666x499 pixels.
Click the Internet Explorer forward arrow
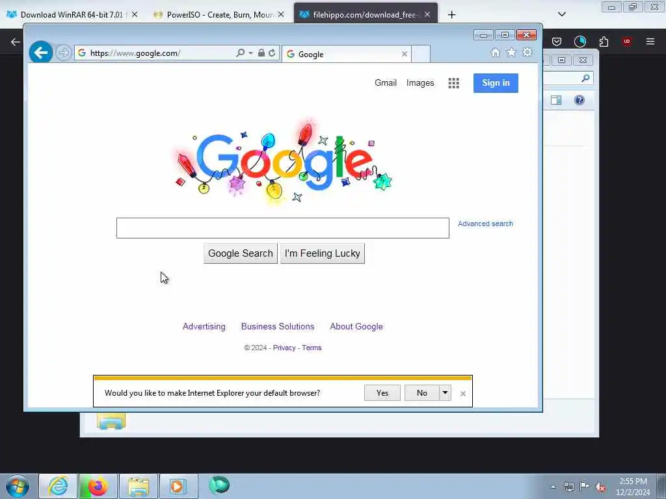click(x=63, y=53)
